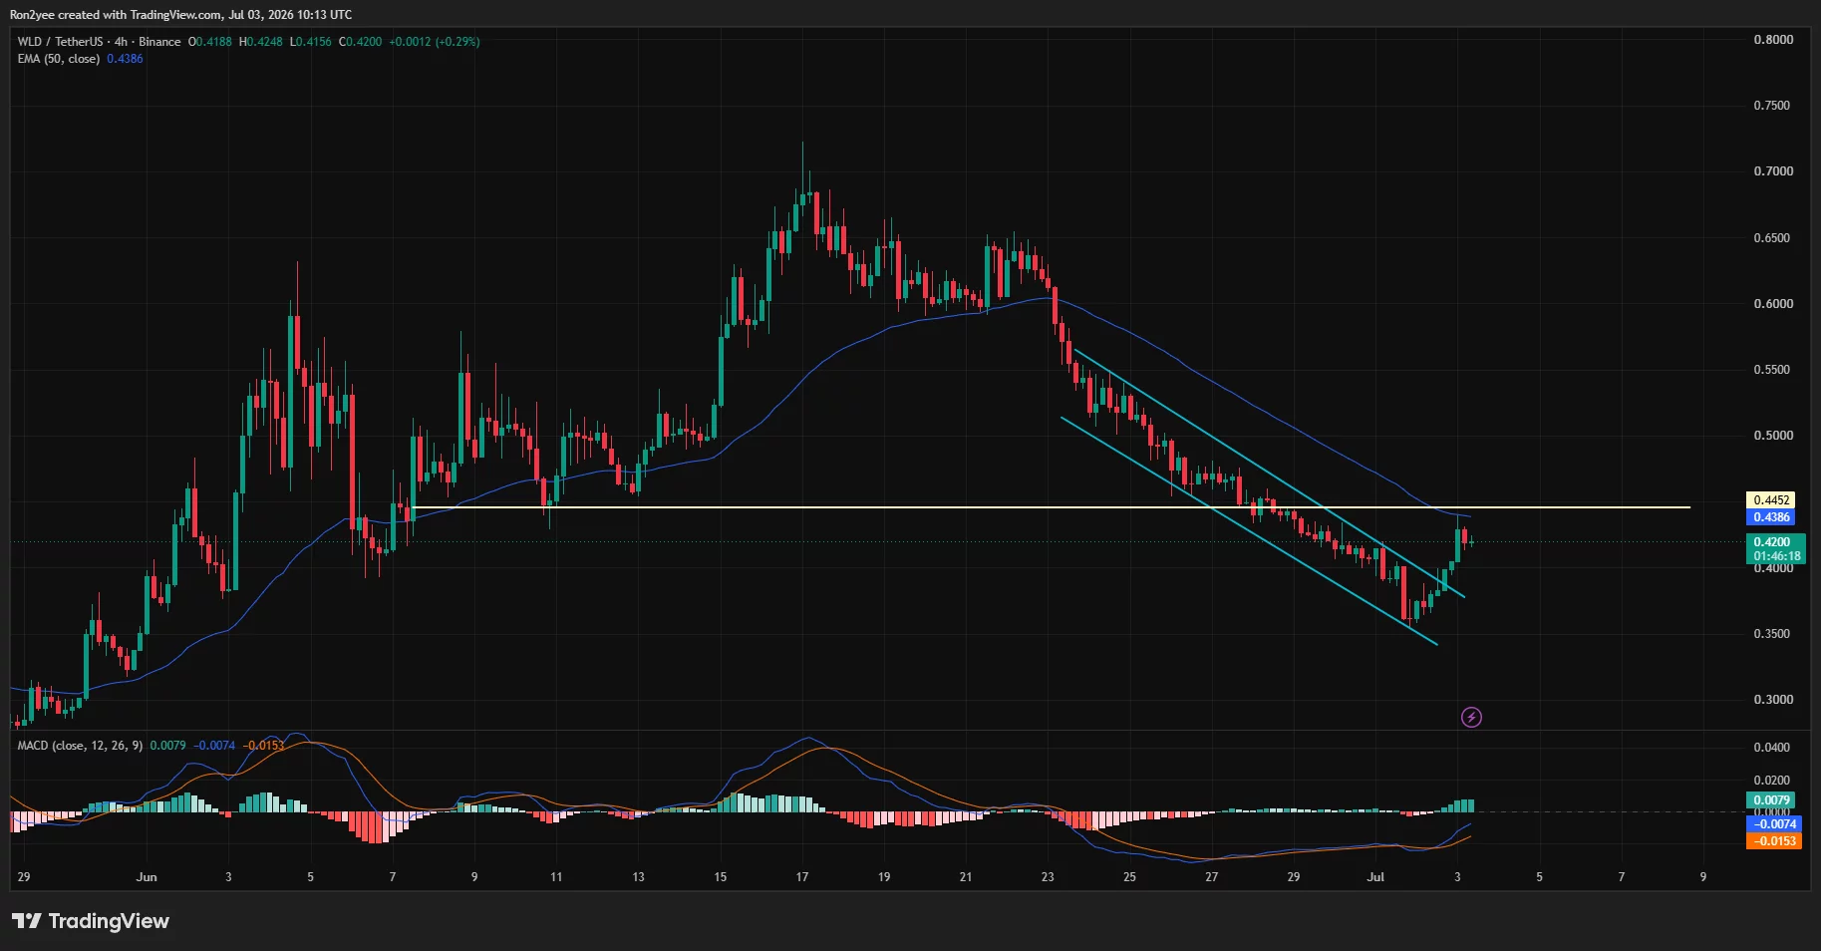The height and width of the screenshot is (951, 1821).
Task: Click the 0.5000 price axis label
Action: [x=1773, y=436]
